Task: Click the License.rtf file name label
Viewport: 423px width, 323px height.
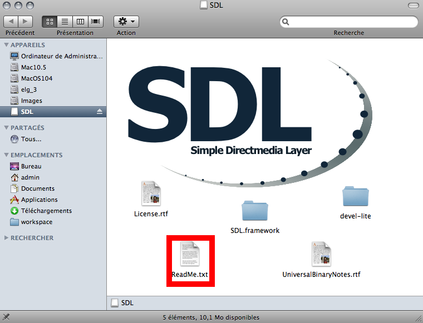Action: (151, 213)
